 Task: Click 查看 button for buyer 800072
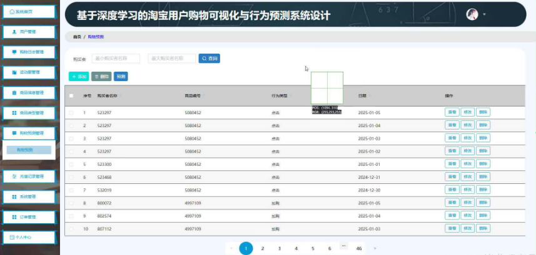452,203
